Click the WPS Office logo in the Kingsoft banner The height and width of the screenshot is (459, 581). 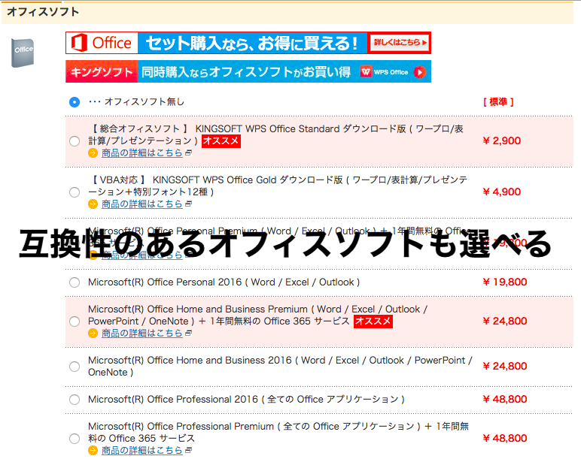point(384,72)
